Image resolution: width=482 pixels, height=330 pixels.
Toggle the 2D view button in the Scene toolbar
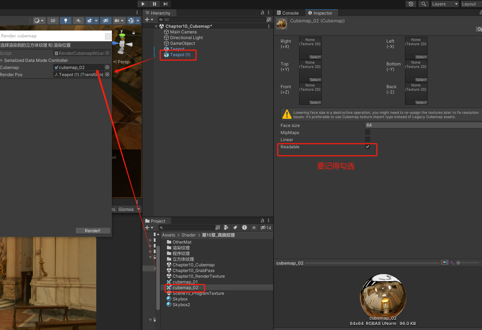coord(53,21)
